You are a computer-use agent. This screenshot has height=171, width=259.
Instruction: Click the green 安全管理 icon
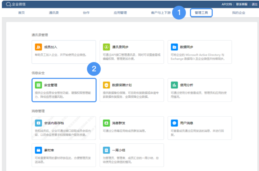[x=38, y=85]
